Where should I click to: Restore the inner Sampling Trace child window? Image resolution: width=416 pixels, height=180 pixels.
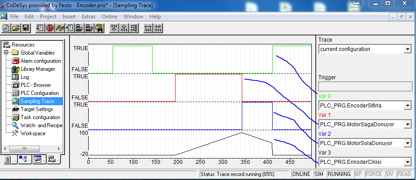tap(401, 17)
